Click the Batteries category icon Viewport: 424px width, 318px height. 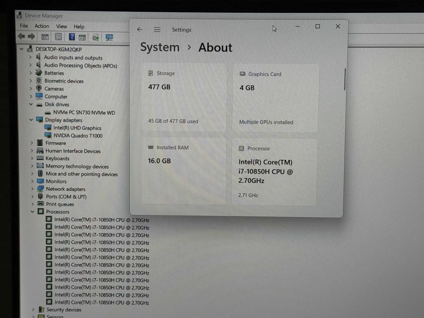click(39, 73)
